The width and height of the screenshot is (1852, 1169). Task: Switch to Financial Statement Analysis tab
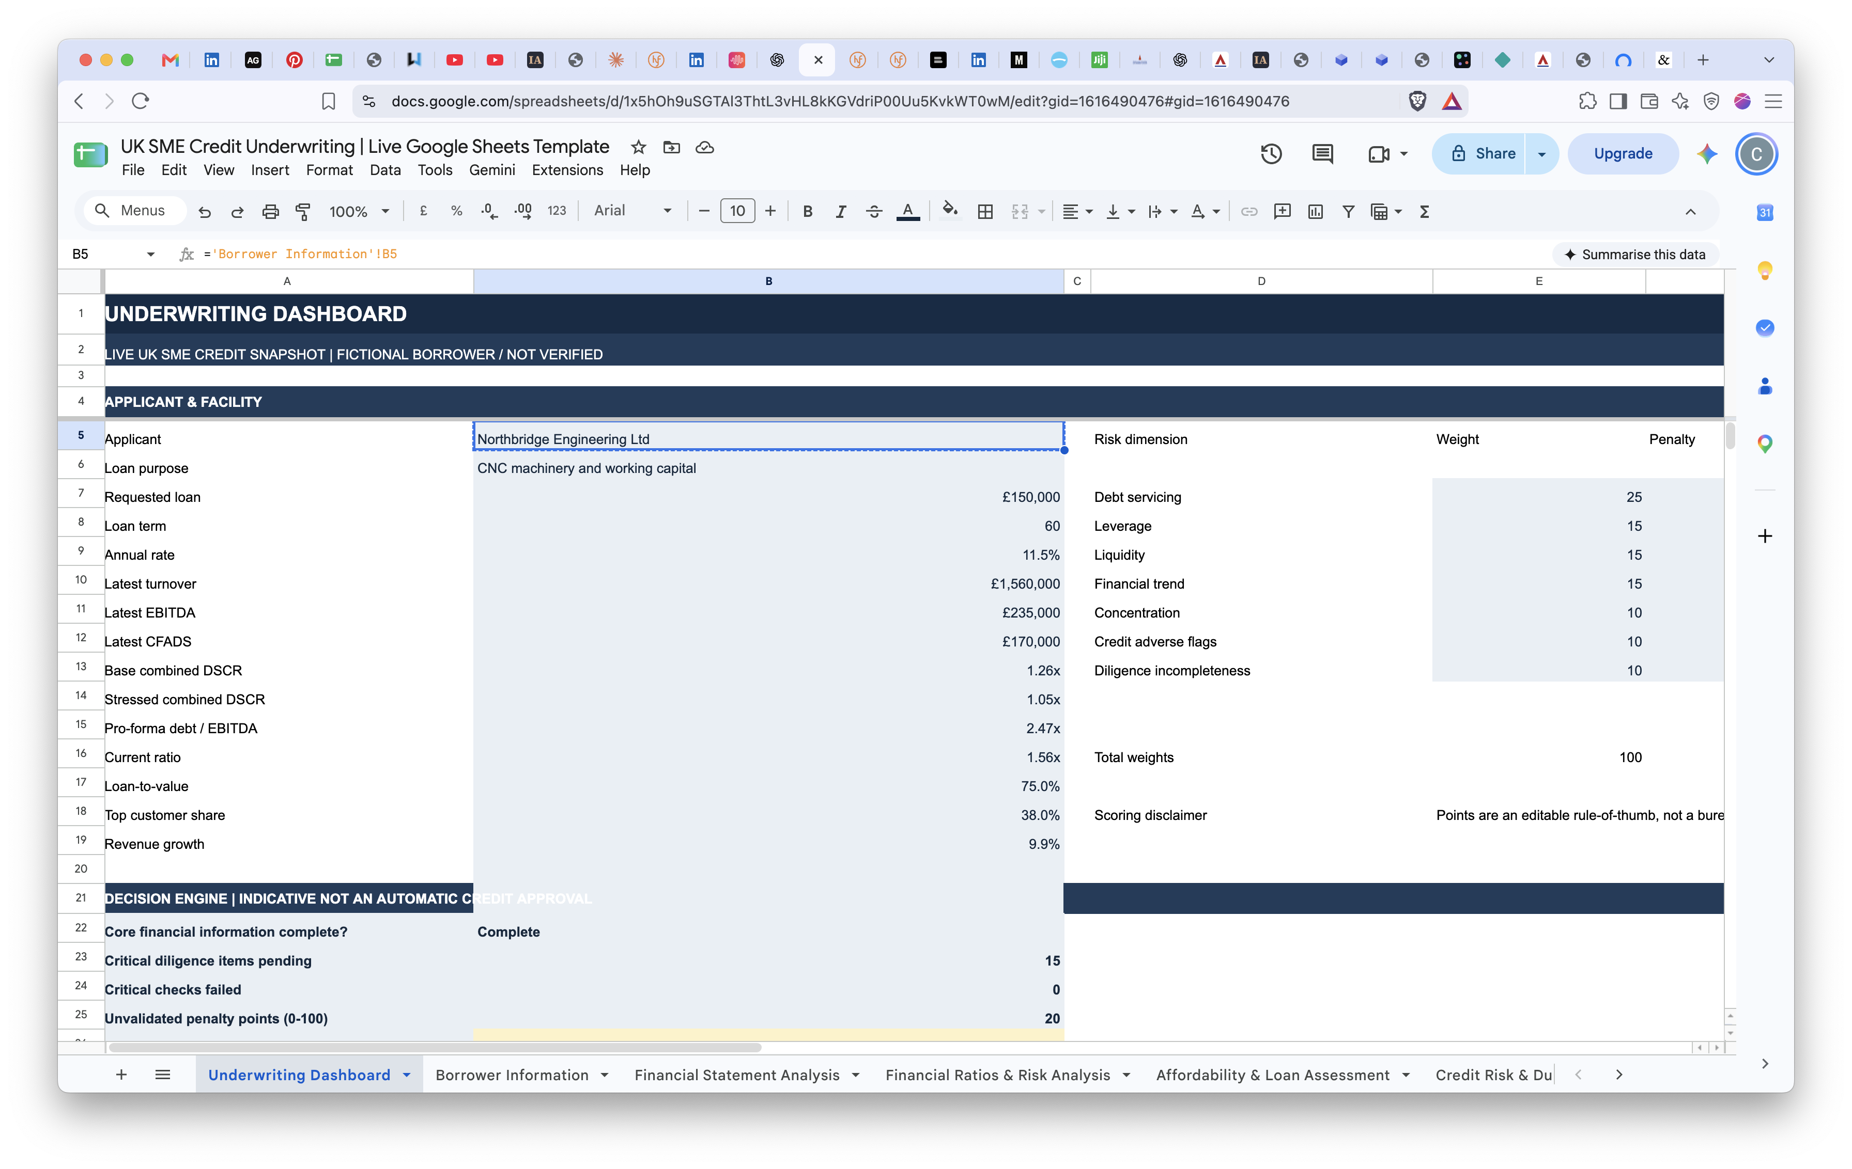[737, 1075]
